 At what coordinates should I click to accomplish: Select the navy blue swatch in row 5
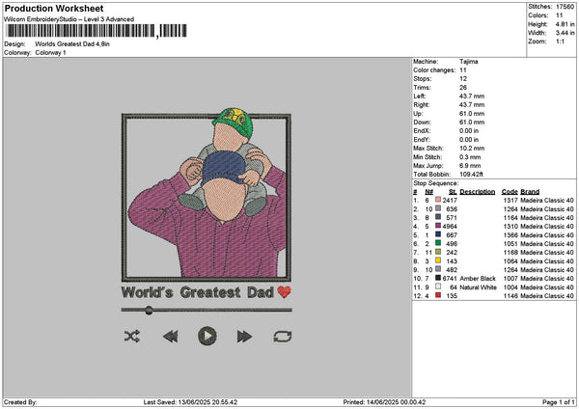[438, 234]
